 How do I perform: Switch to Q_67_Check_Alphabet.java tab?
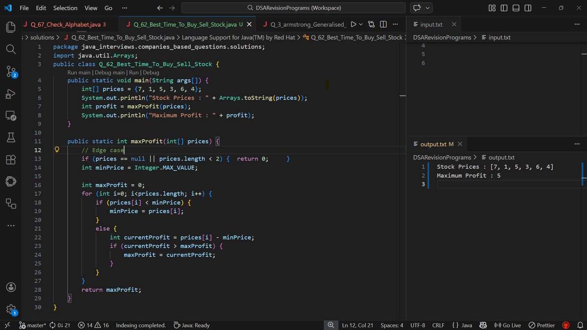click(66, 24)
